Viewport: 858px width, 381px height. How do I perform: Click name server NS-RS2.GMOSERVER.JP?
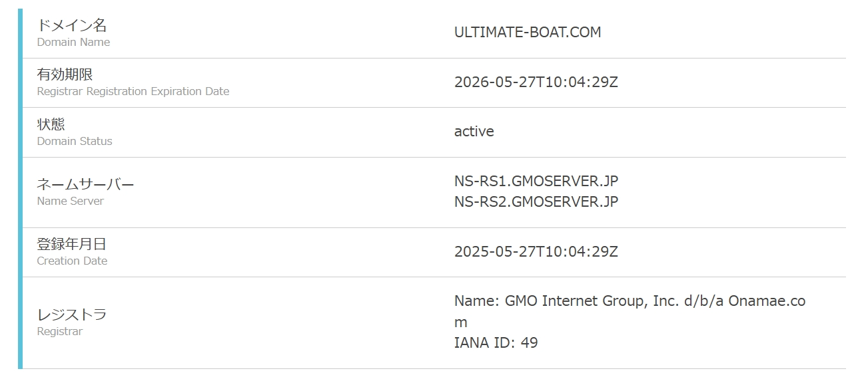pos(536,201)
